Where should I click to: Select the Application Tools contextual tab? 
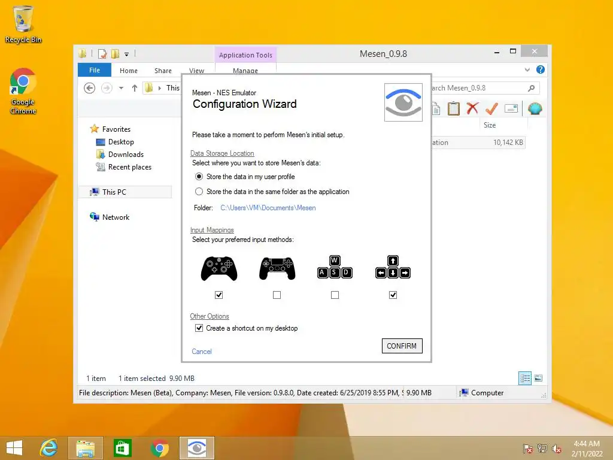tap(245, 55)
